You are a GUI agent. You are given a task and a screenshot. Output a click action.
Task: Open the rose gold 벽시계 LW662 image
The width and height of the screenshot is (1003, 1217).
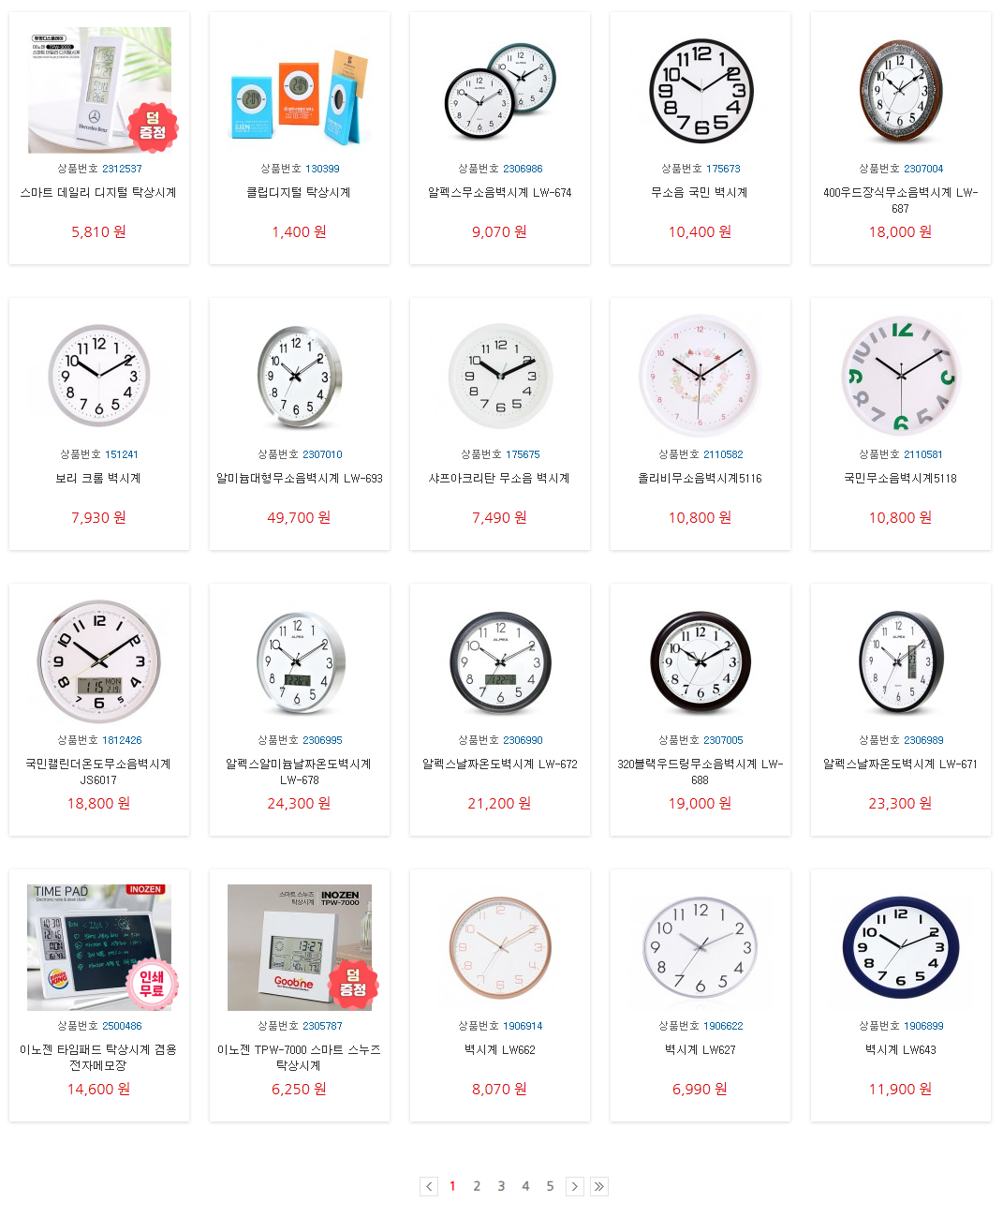(x=499, y=947)
